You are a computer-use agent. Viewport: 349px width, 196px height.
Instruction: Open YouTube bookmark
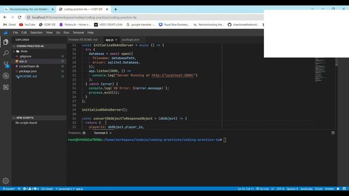[27, 24]
